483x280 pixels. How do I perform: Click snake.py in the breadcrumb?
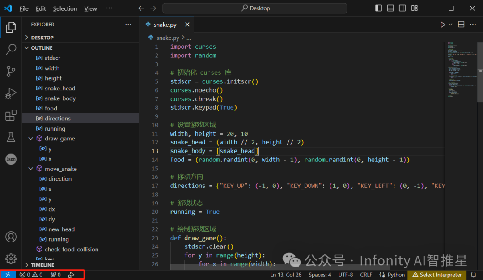[x=168, y=38]
